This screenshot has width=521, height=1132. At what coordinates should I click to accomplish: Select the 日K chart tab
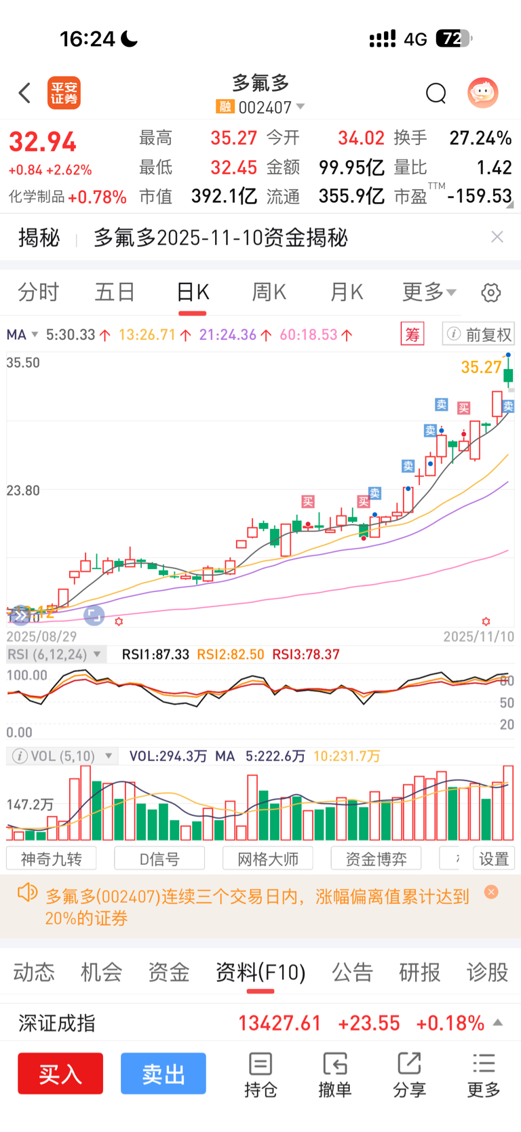tap(193, 292)
